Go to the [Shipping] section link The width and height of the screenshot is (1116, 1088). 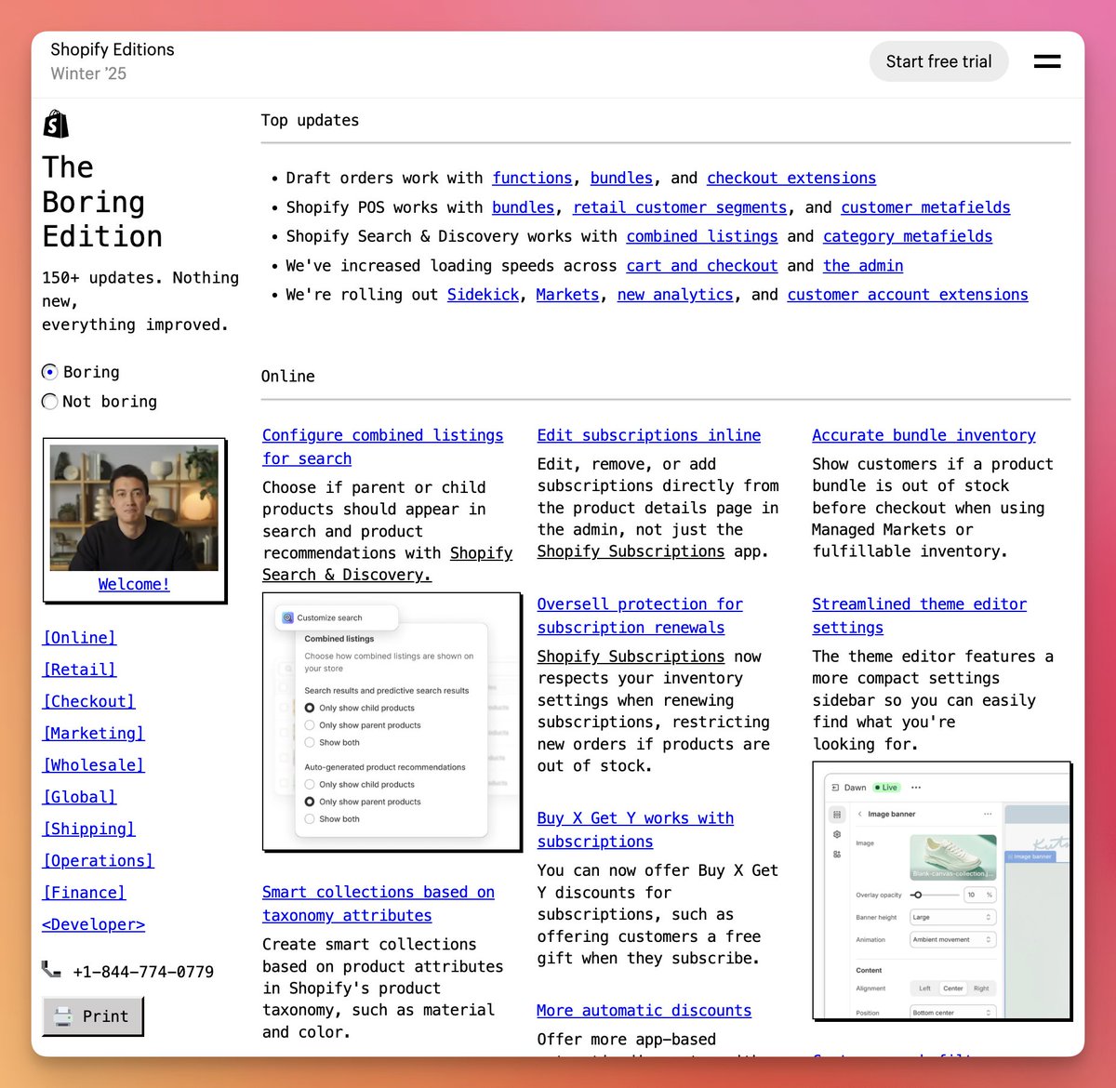coord(88,829)
